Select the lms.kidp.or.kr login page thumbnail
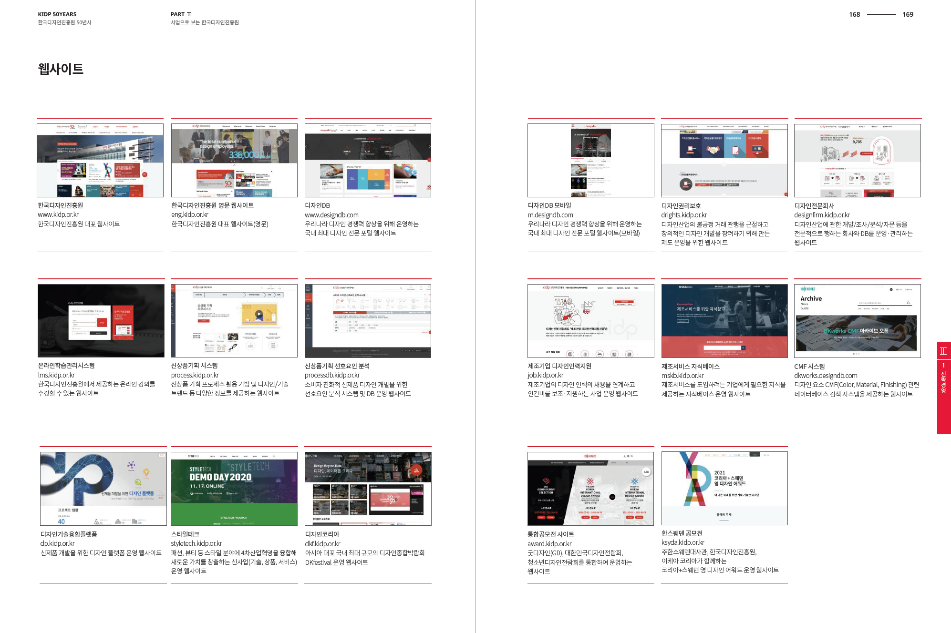Image resolution: width=951 pixels, height=633 pixels. 101,321
